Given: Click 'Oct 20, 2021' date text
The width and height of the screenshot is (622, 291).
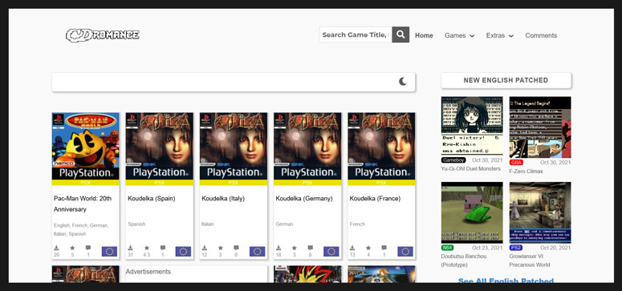Looking at the screenshot, I should point(555,248).
